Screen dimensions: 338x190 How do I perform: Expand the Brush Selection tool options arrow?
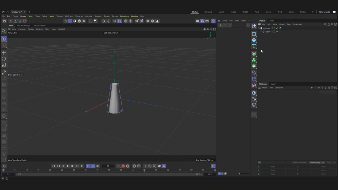pos(22,75)
